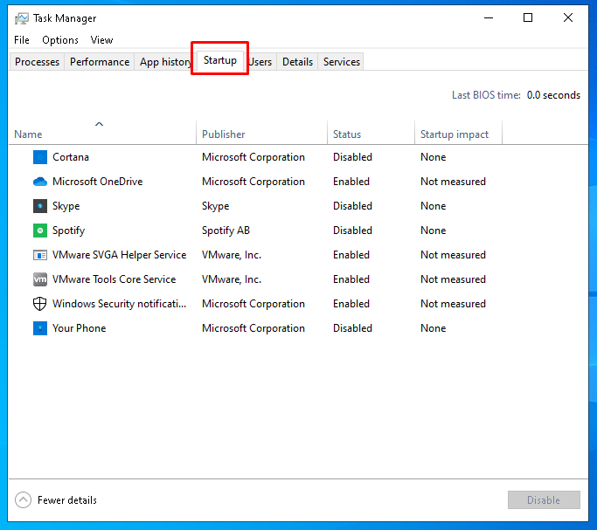Click the Your Phone app icon

40,328
